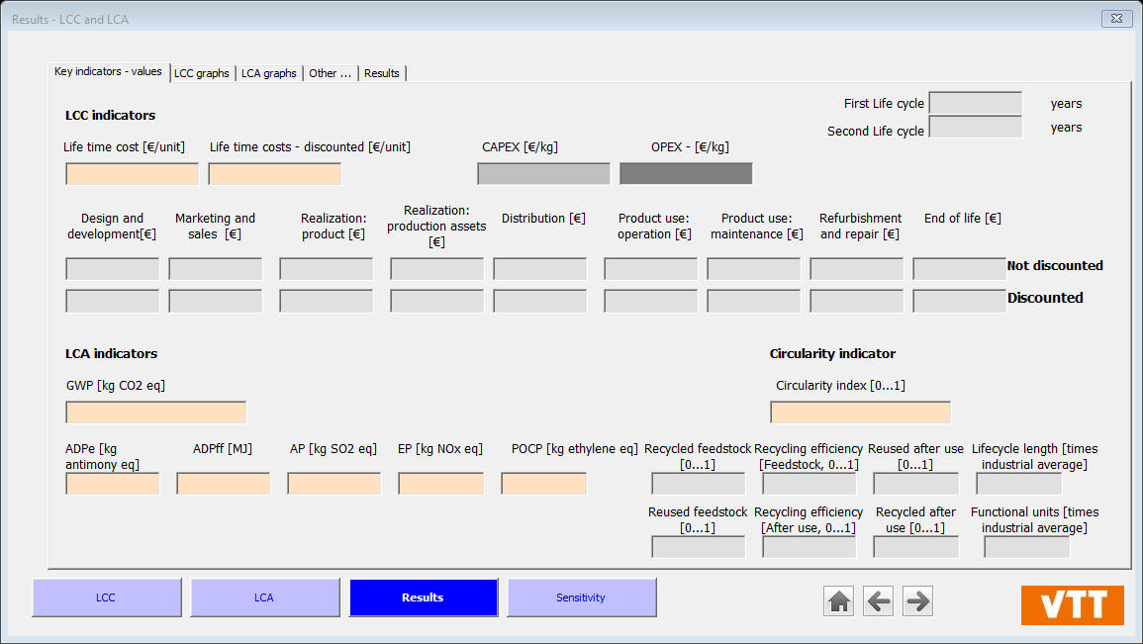Click the LCA indicators heading
The width and height of the screenshot is (1143, 644).
tap(112, 353)
